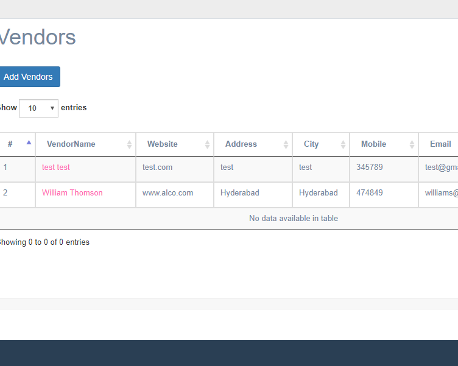Select the mobile number 474849
This screenshot has height=366, width=458.
[369, 193]
